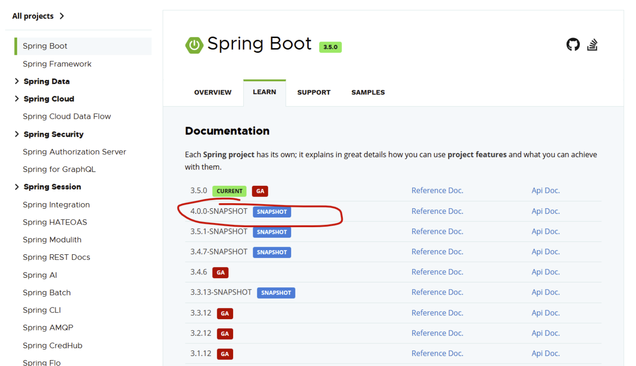Expand the Spring Session group
Viewport: 636px width, 366px height.
tap(17, 187)
